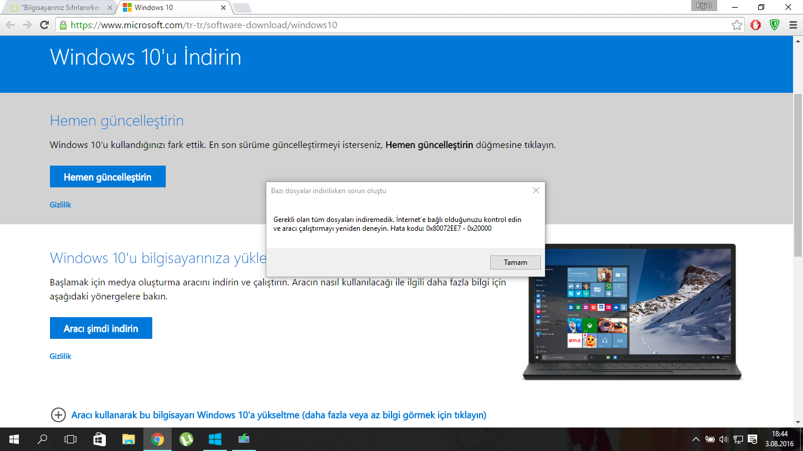The image size is (803, 451).
Task: Click the Hemen güncelleştirin button
Action: point(108,177)
